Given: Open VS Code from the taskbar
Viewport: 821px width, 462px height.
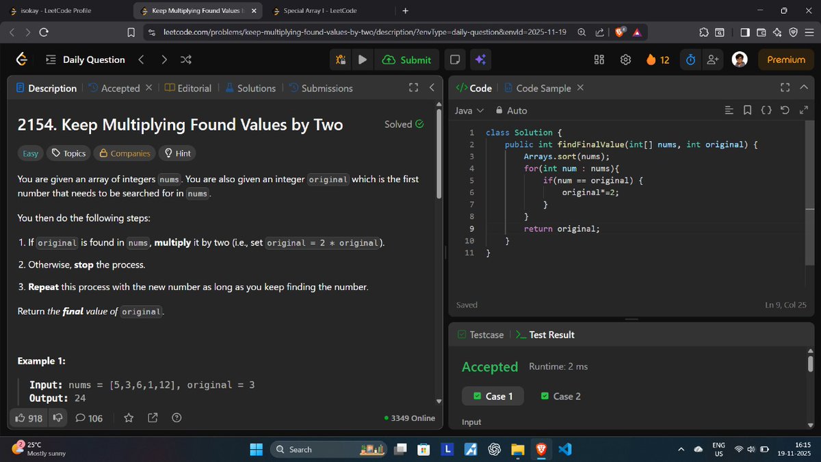Looking at the screenshot, I should pyautogui.click(x=565, y=449).
